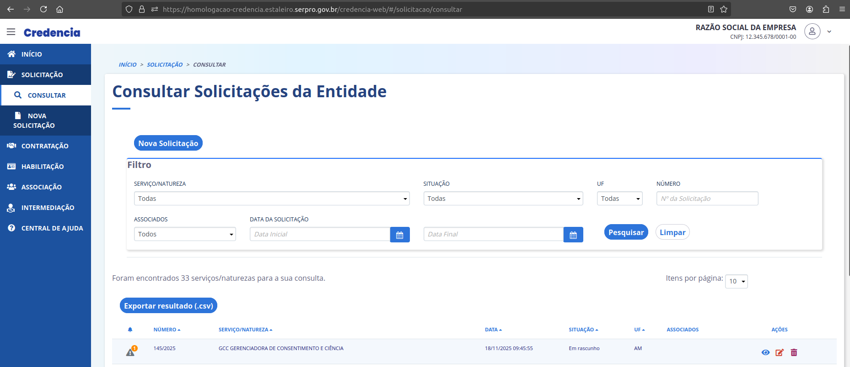Click the Nº da Solicitação input field

pyautogui.click(x=707, y=199)
